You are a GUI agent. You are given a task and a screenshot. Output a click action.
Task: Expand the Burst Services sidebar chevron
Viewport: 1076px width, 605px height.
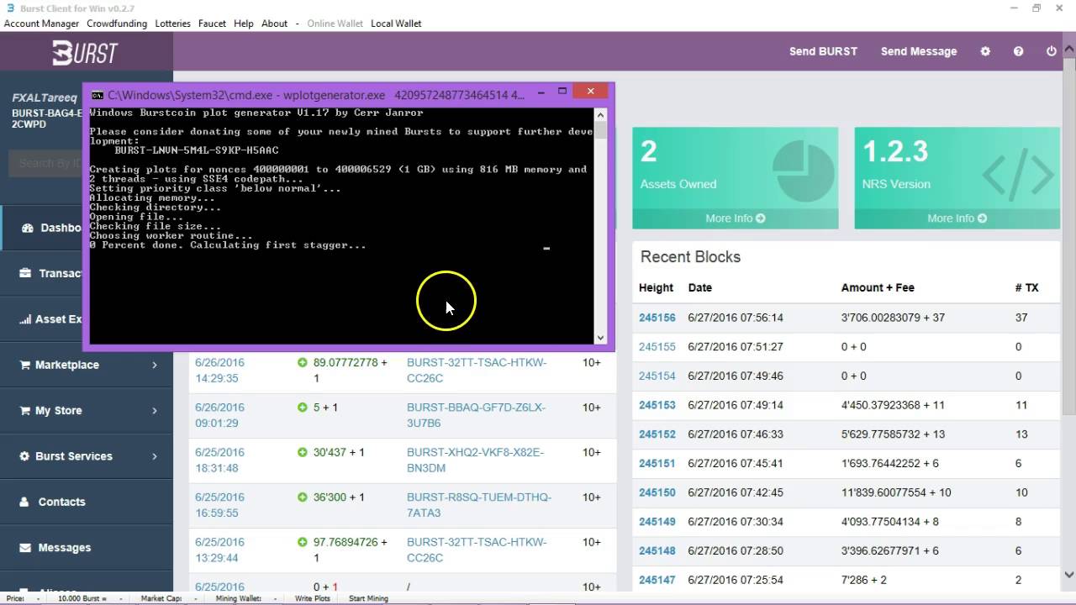pos(155,455)
